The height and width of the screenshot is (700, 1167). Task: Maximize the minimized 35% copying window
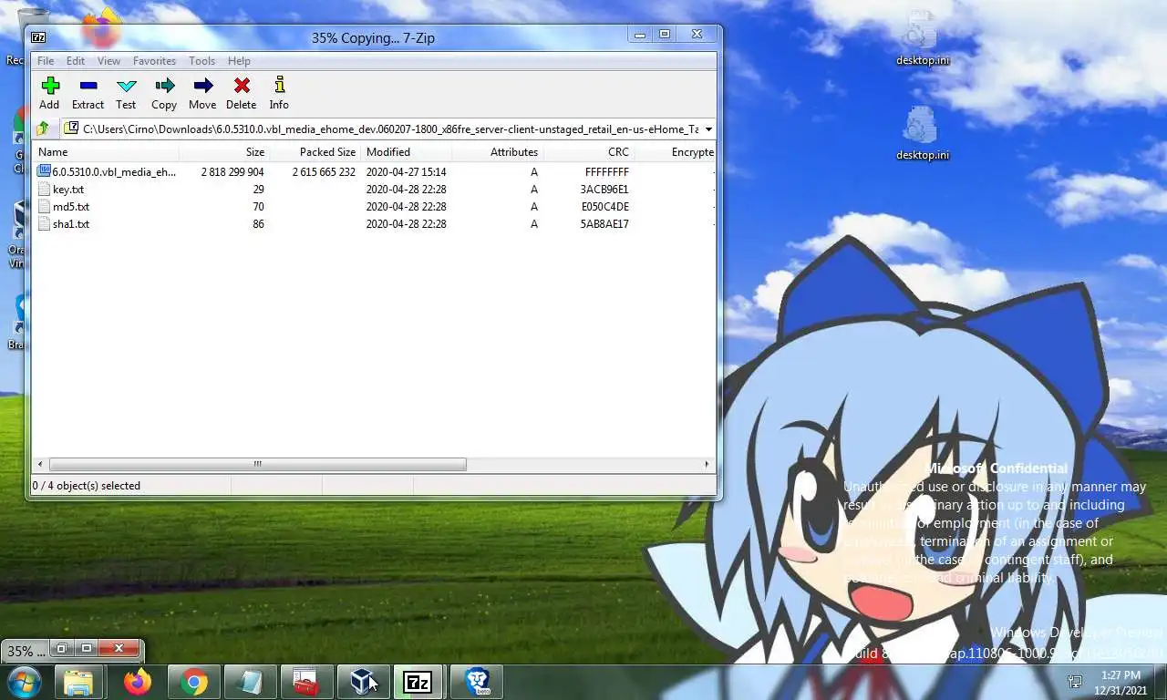tap(87, 649)
